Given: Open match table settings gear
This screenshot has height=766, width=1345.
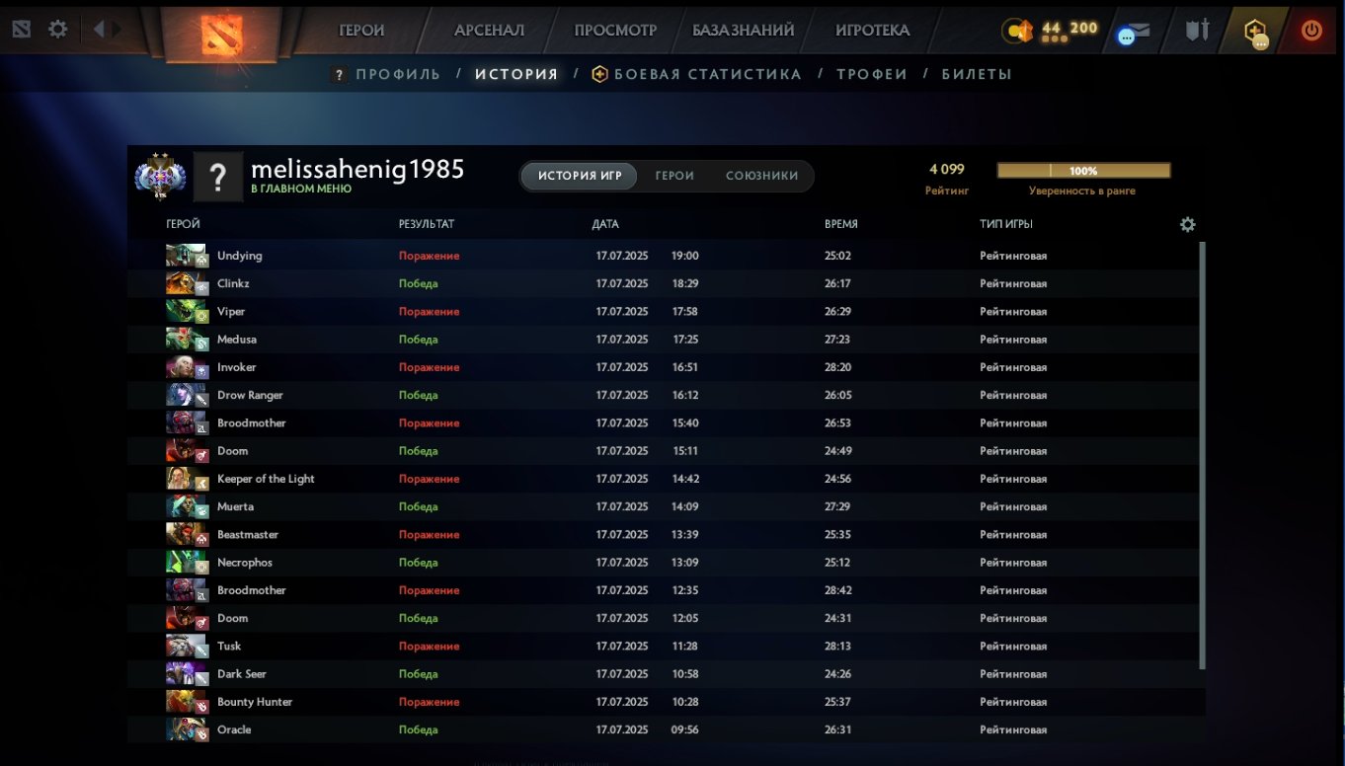Looking at the screenshot, I should [1188, 224].
